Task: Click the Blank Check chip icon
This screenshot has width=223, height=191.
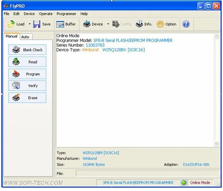Action: pyautogui.click(x=16, y=50)
